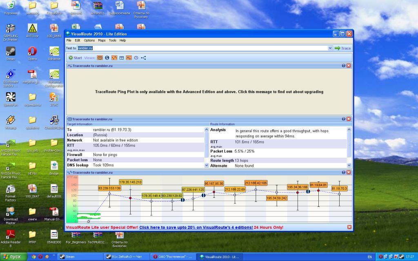418x261 pixels.
Task: Toggle the clock view icon in Views
Action: (136, 58)
